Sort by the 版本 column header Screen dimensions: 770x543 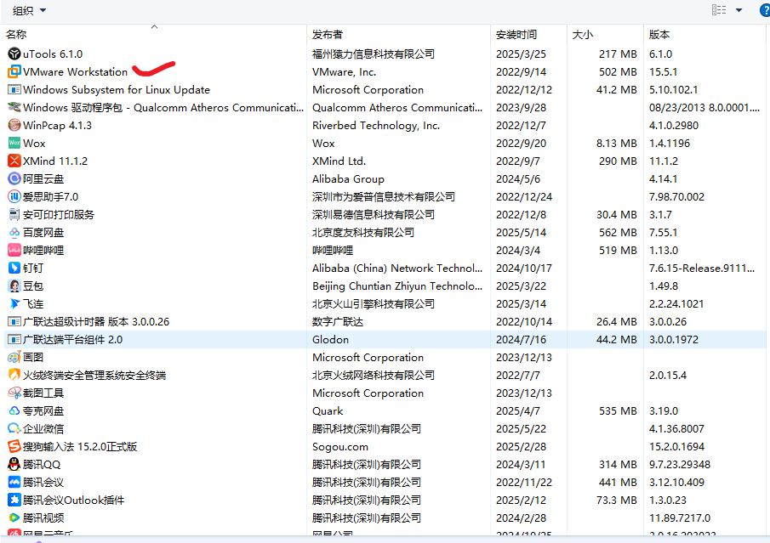click(705, 34)
